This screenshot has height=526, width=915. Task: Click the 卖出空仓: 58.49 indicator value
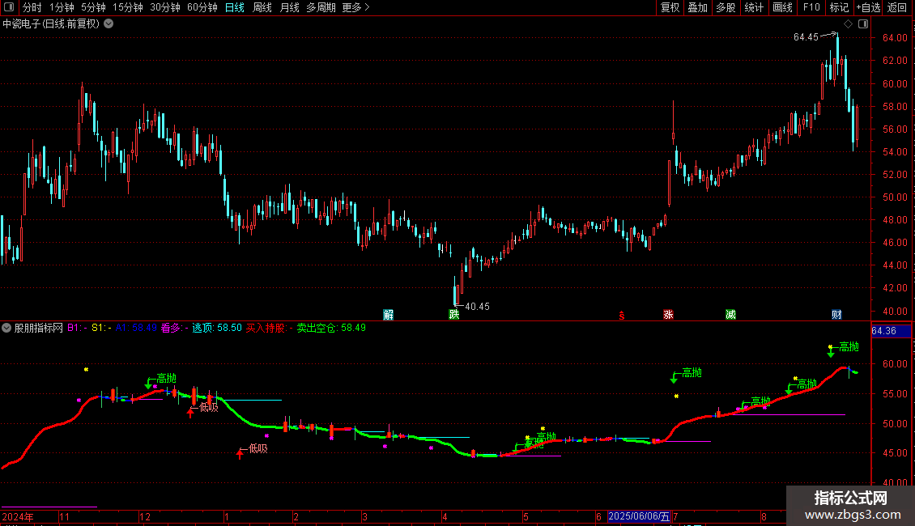point(331,328)
